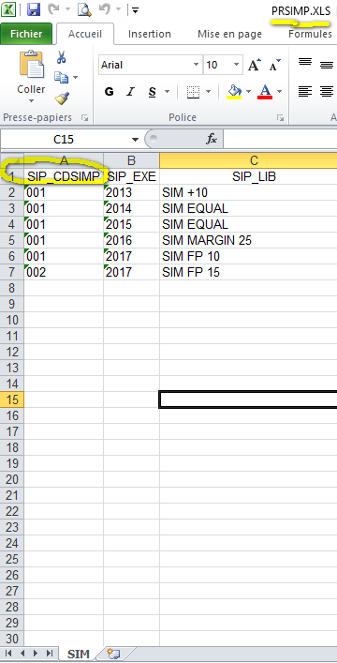Screen dimensions: 337x663
Task: Go to last sheet navigation arrow
Action: (x=49, y=654)
